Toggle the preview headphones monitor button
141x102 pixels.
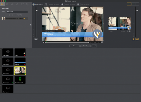pos(36,39)
